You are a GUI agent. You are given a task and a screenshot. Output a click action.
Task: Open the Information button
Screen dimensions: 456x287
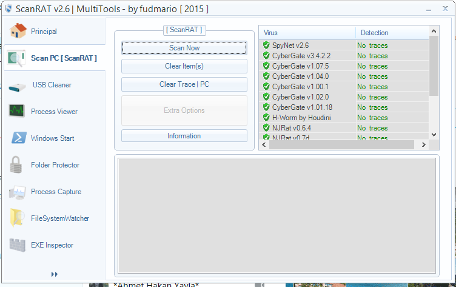[184, 136]
